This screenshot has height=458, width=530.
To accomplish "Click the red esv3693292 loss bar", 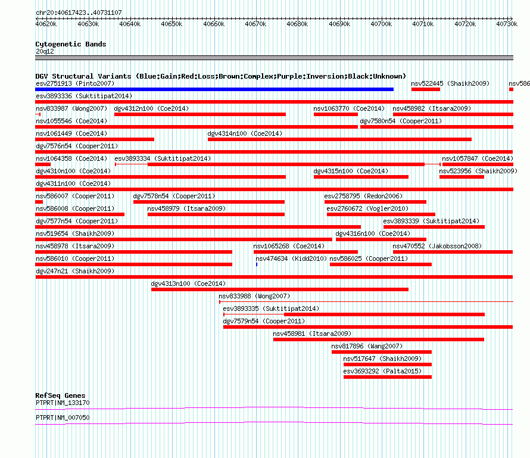I will pos(388,377).
